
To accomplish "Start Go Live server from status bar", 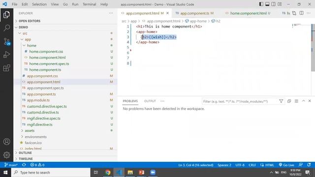I will (x=286, y=165).
